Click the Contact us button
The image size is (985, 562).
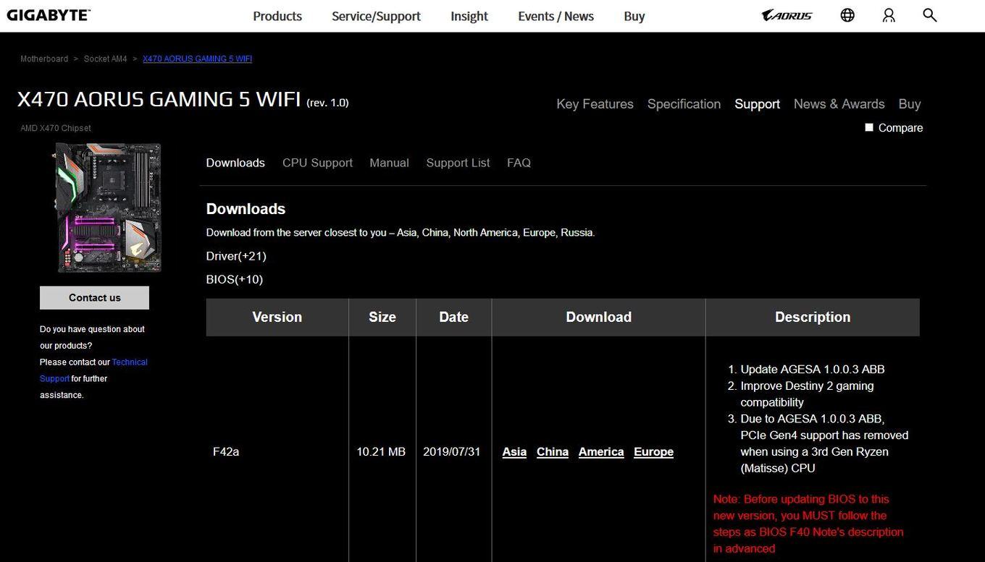[x=94, y=297]
